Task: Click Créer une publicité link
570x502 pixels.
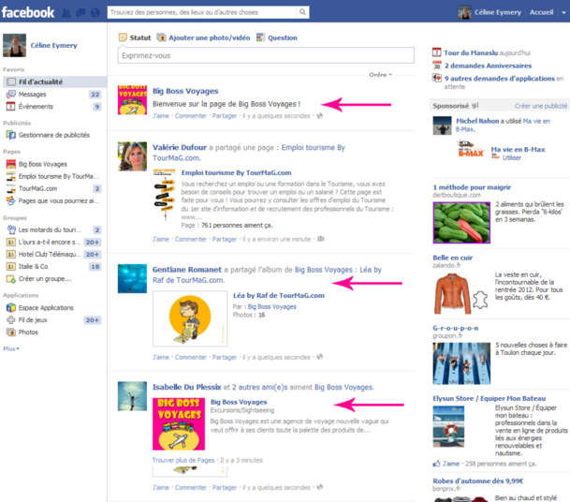Action: tap(541, 106)
